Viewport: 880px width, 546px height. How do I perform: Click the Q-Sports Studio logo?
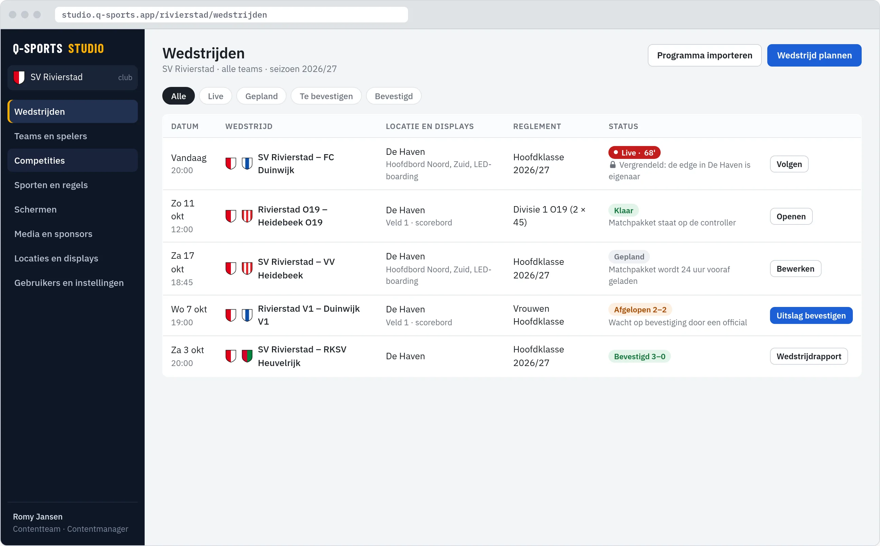58,49
